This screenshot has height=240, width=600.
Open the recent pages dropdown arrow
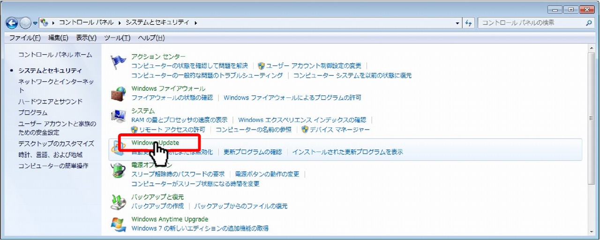click(x=35, y=23)
